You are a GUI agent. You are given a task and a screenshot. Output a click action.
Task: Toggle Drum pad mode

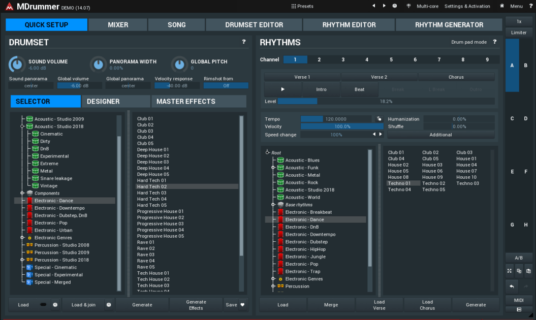[468, 42]
